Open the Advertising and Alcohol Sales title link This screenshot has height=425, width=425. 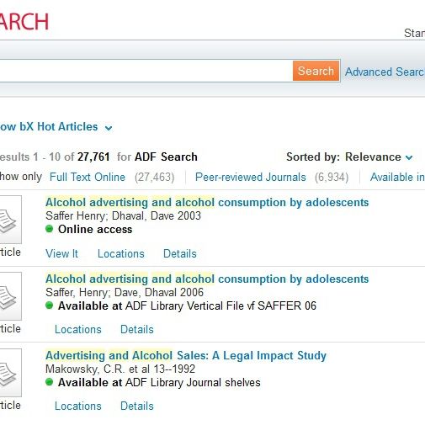(186, 356)
